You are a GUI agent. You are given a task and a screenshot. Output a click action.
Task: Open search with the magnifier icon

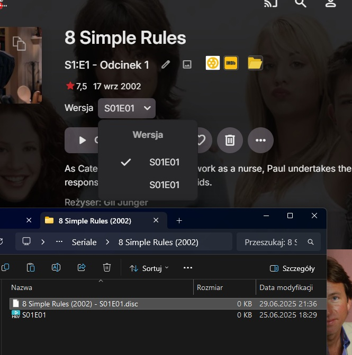click(x=300, y=3)
